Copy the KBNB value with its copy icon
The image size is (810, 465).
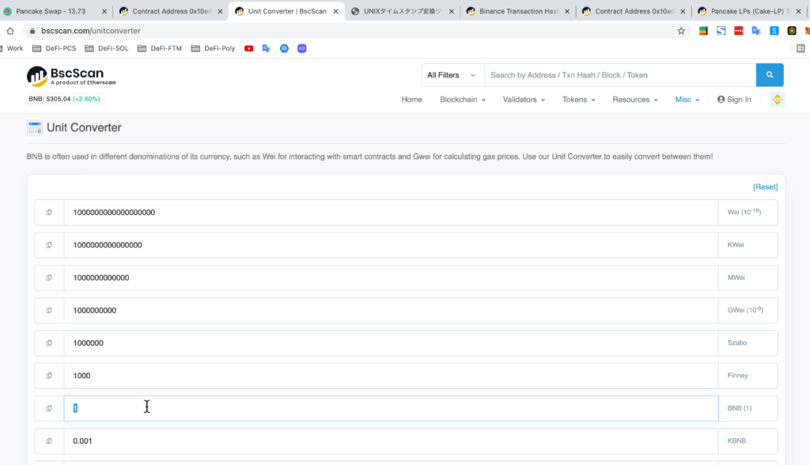point(49,440)
